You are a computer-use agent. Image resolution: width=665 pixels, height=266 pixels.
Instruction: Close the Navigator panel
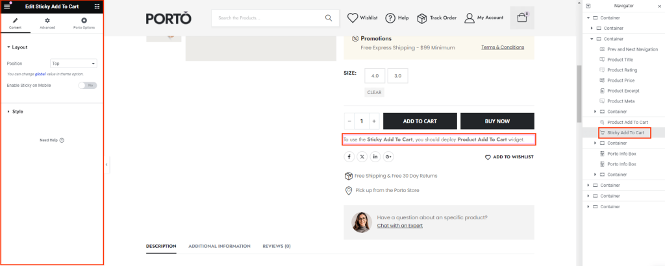point(659,5)
